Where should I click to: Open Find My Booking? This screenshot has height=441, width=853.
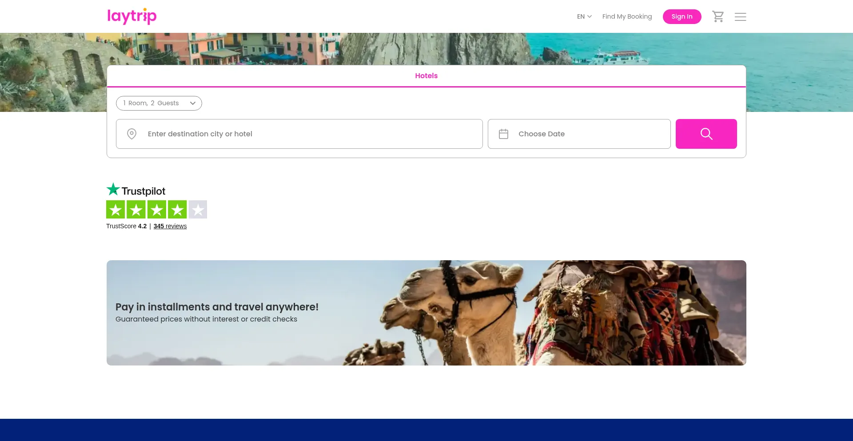(x=627, y=16)
